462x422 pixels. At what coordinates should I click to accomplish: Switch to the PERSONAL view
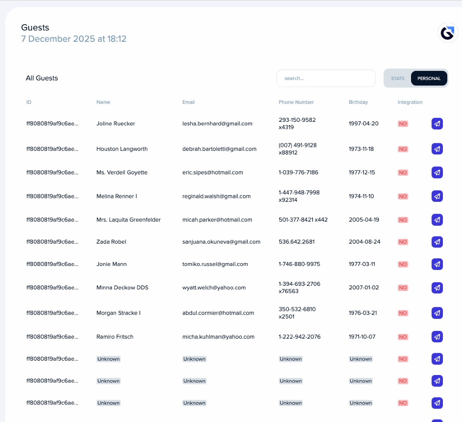coord(429,78)
